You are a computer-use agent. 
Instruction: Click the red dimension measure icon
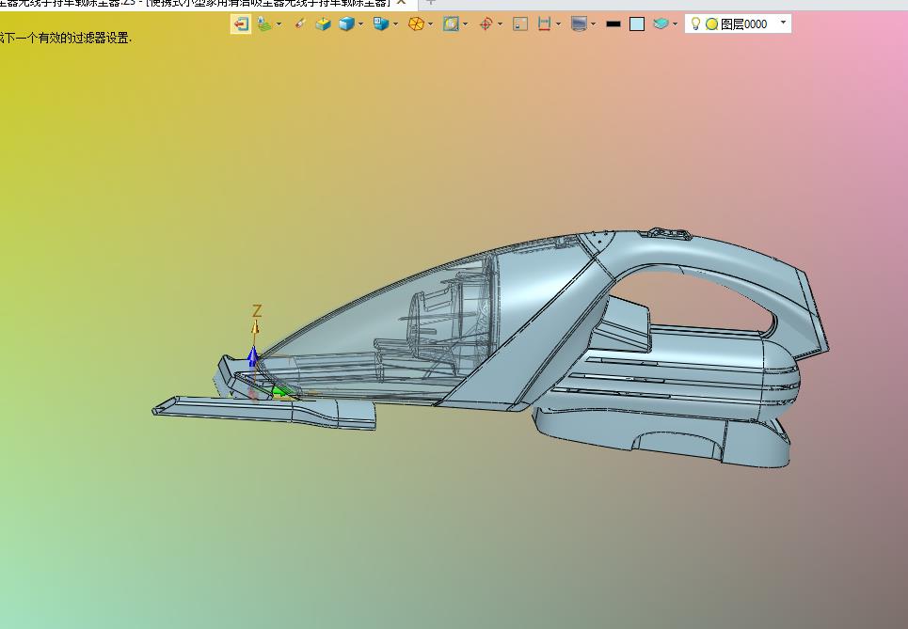544,24
